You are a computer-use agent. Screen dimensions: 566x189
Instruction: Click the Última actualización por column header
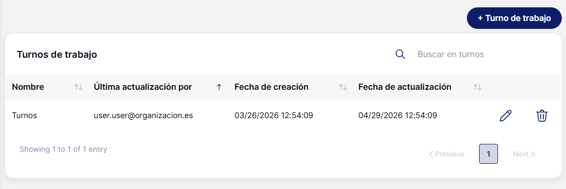(x=143, y=87)
